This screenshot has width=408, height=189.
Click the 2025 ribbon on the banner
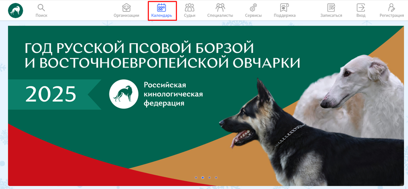(x=51, y=94)
